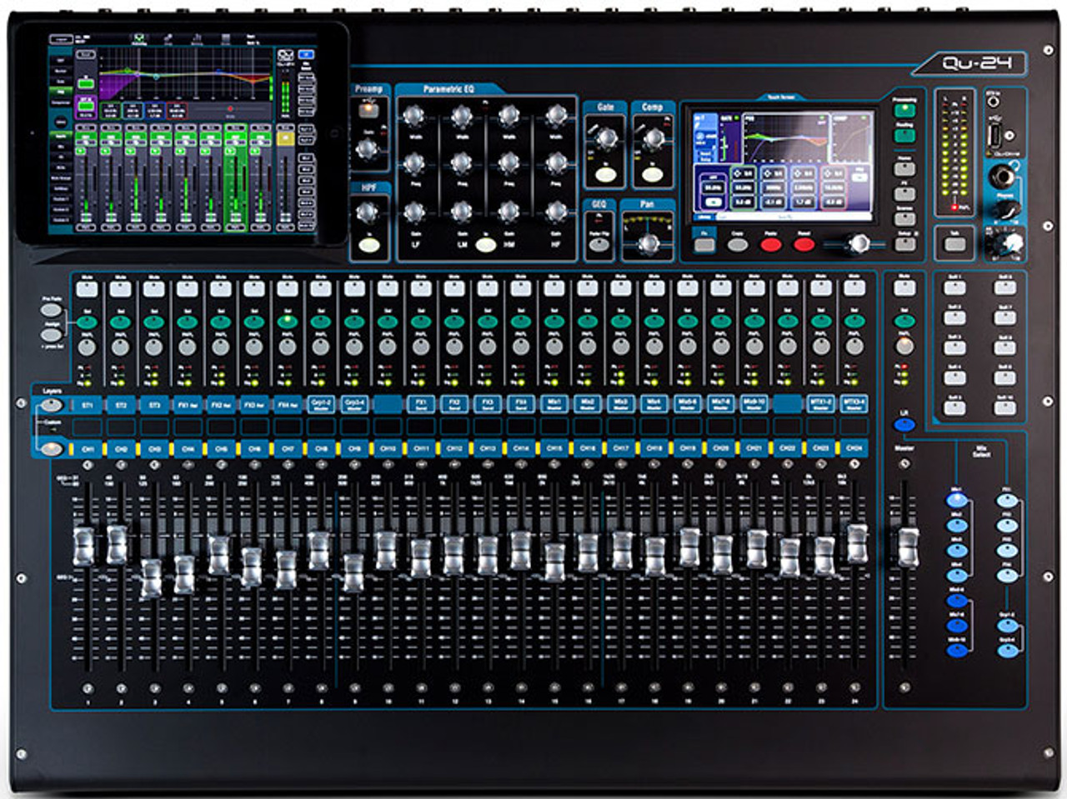Touch the LF Gain EQ knob
Viewport: 1067px width, 799px height.
pos(414,212)
